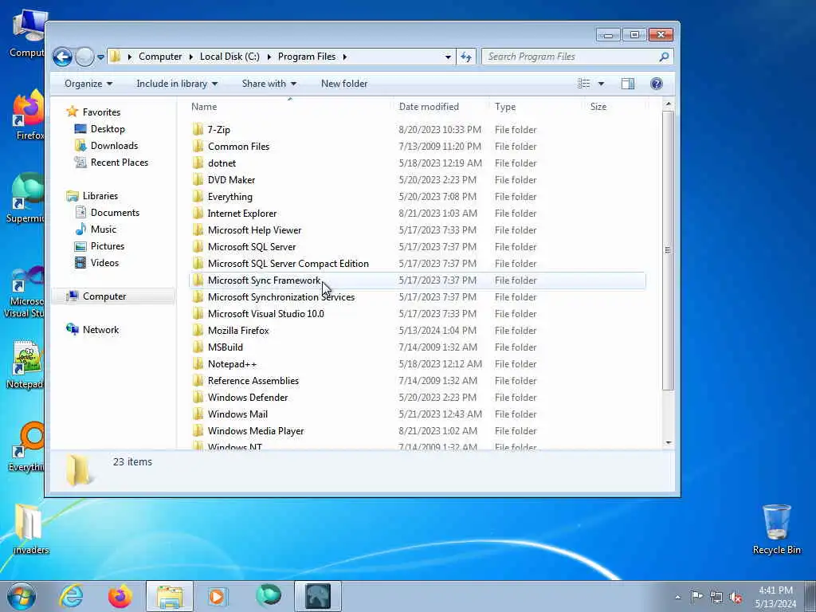Image resolution: width=816 pixels, height=612 pixels.
Task: Launch Firefox from the taskbar
Action: (120, 596)
